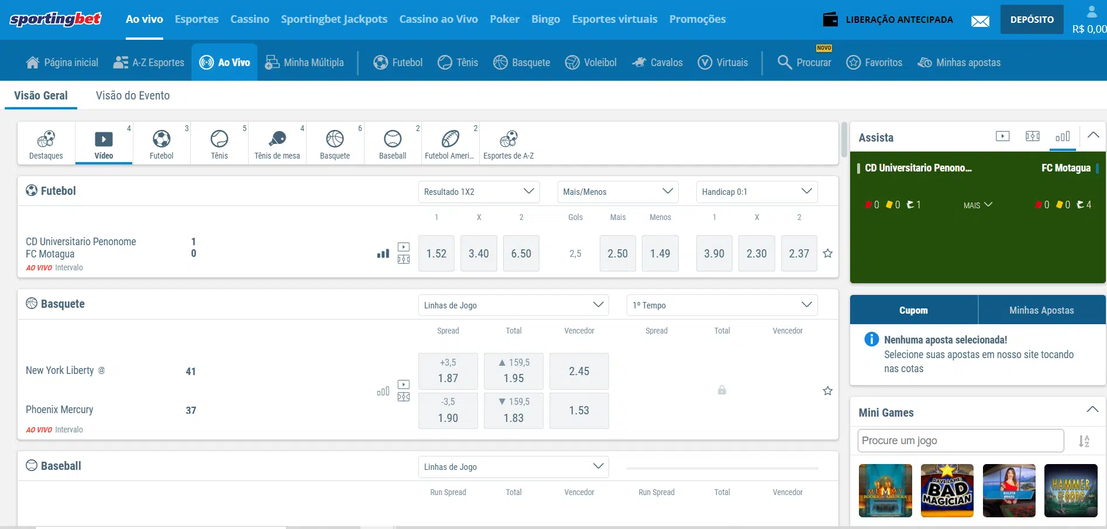Select Baseball filter icon
The image size is (1107, 529).
coord(393,144)
